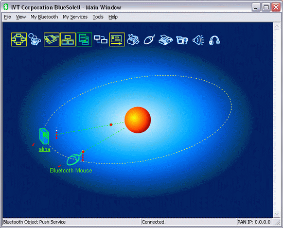Image resolution: width=283 pixels, height=228 pixels.
Task: Click the signal strength bar beside alina
Action: coord(57,133)
